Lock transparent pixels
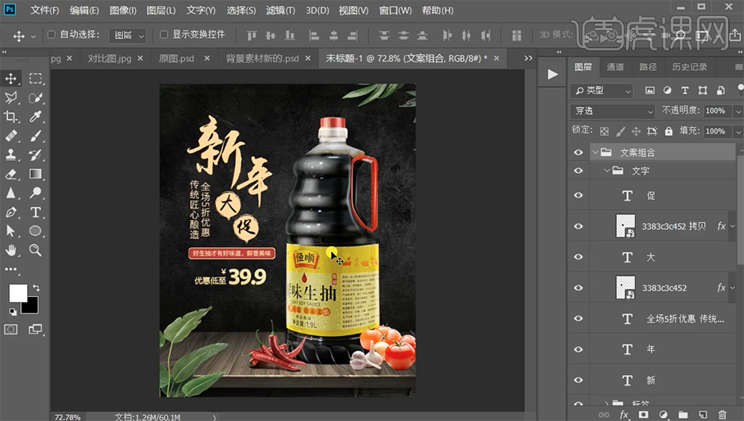 click(604, 132)
